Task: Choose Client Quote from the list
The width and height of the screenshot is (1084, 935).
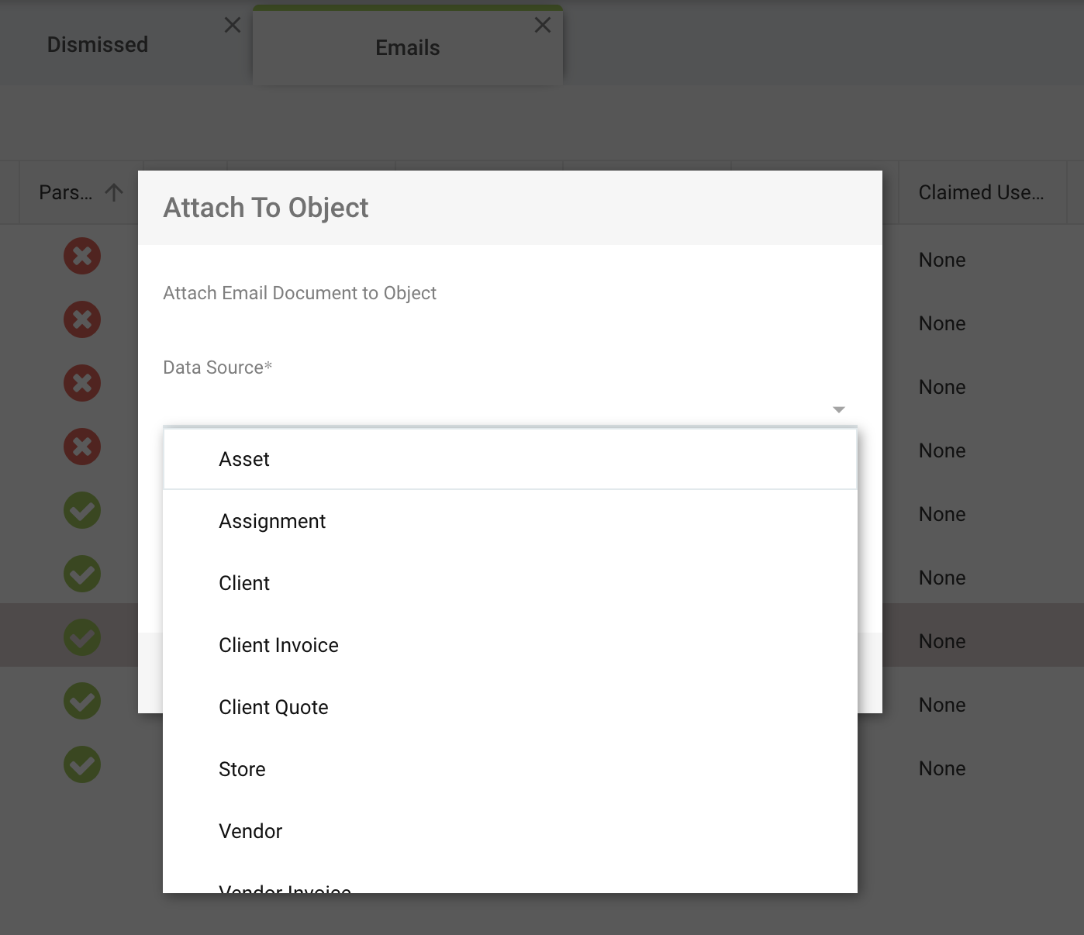Action: click(273, 707)
